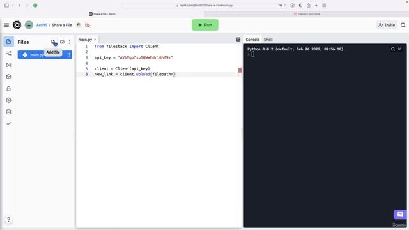Screen dimensions: 409x230
Task: Open the Packages cube sidebar icon
Action: 8,77
